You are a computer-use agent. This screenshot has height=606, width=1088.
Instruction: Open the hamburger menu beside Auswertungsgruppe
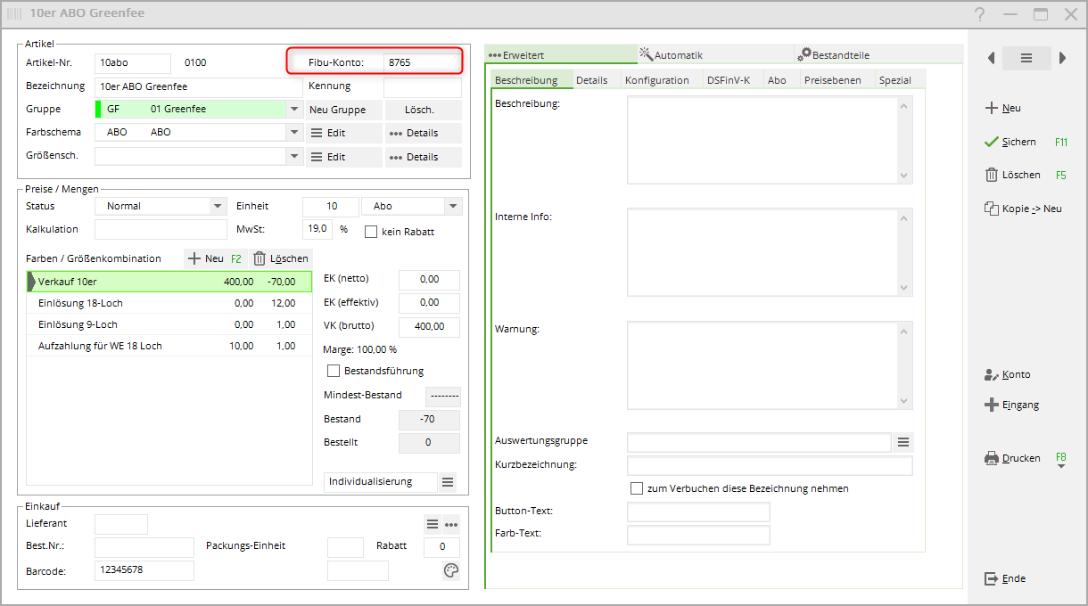pos(903,442)
